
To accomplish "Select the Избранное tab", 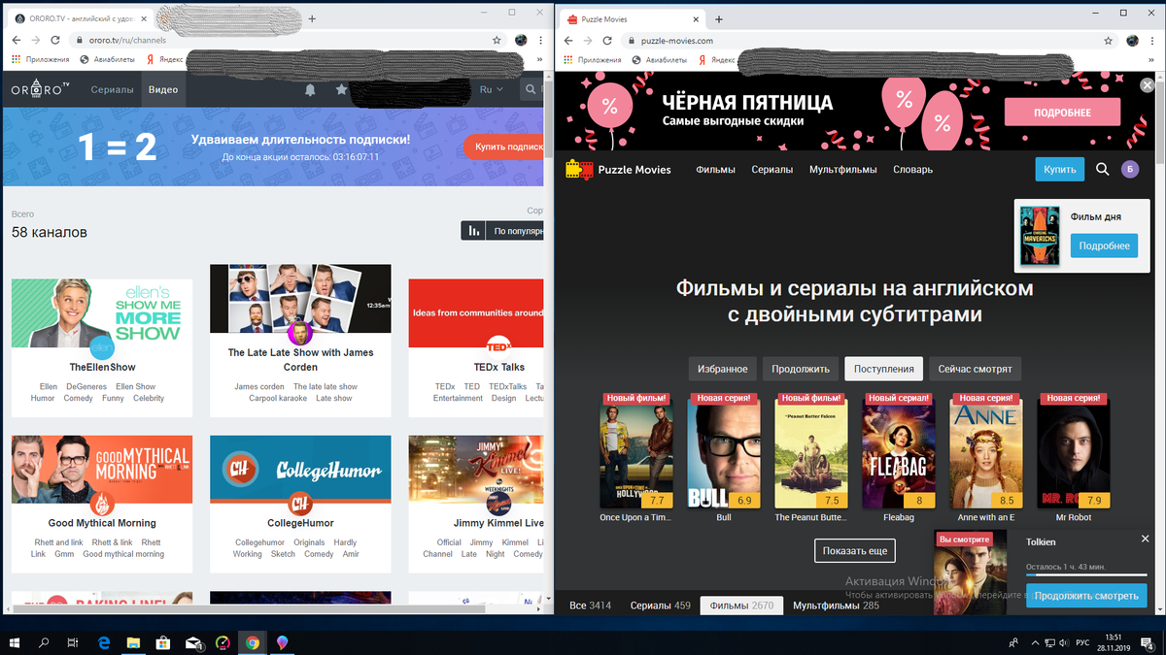I will pos(723,369).
